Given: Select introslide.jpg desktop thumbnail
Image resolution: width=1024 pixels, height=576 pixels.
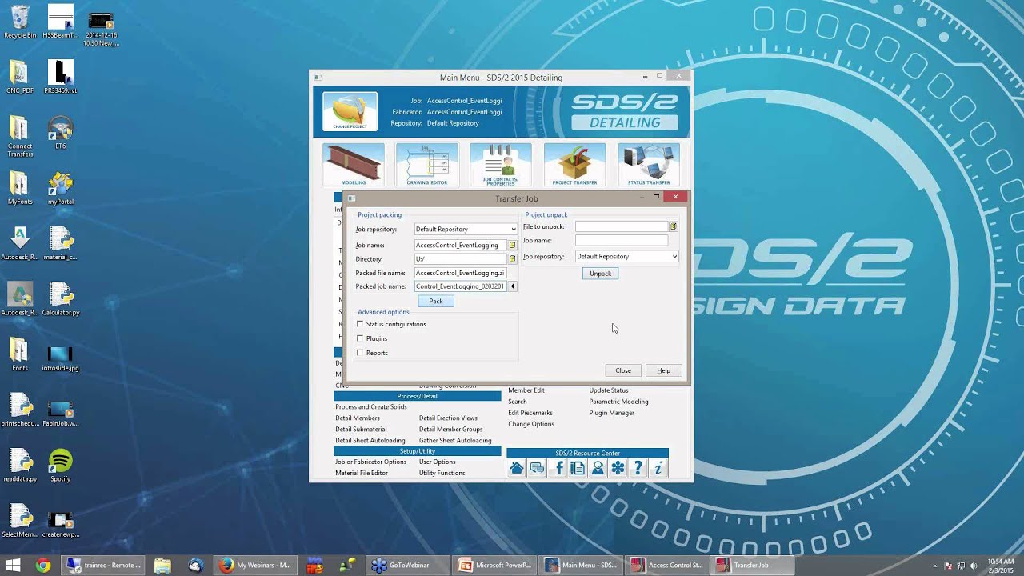Looking at the screenshot, I should [x=60, y=358].
